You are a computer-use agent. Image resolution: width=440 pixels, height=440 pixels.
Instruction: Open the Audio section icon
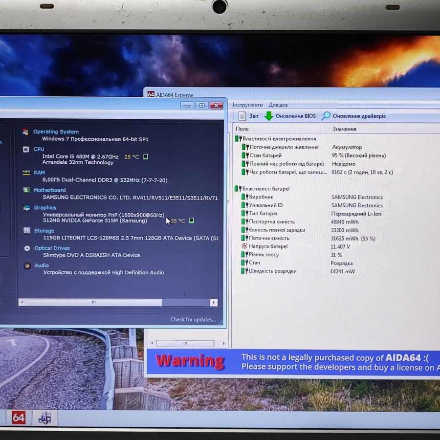(x=27, y=265)
